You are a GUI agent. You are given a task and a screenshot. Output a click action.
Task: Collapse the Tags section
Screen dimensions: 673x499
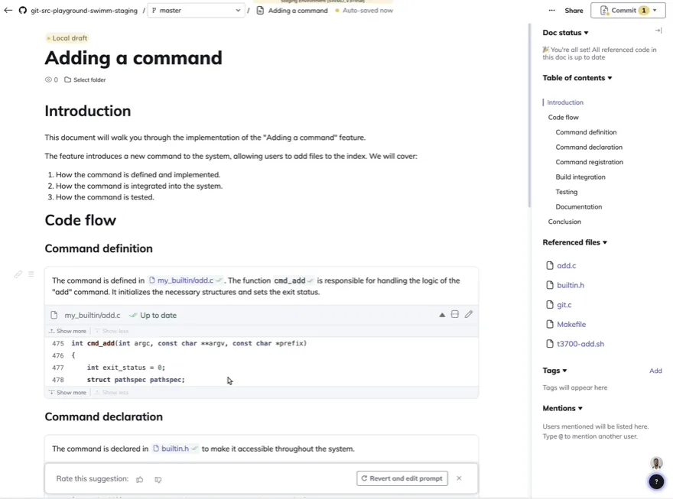554,371
